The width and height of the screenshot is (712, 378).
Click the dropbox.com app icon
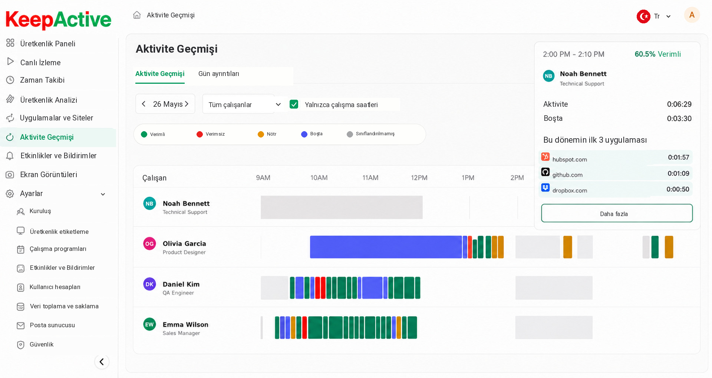pos(545,188)
